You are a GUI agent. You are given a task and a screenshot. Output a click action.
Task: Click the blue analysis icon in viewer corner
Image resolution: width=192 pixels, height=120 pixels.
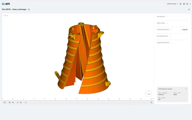point(152,102)
